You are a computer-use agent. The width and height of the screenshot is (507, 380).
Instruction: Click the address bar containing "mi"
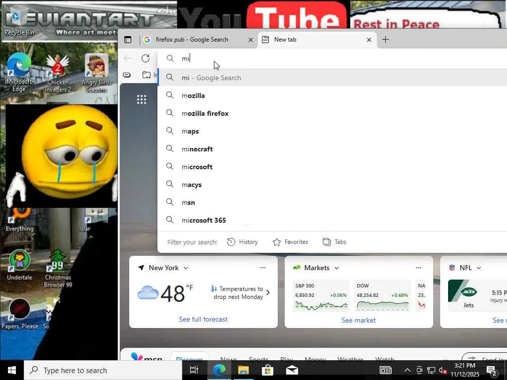[332, 58]
